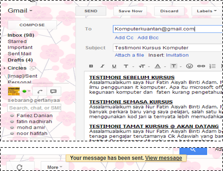Click the Invitation link
Screen dimensions: 223x171
(177, 55)
